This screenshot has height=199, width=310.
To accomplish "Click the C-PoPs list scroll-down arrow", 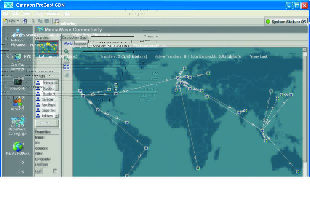I will pos(57,116).
